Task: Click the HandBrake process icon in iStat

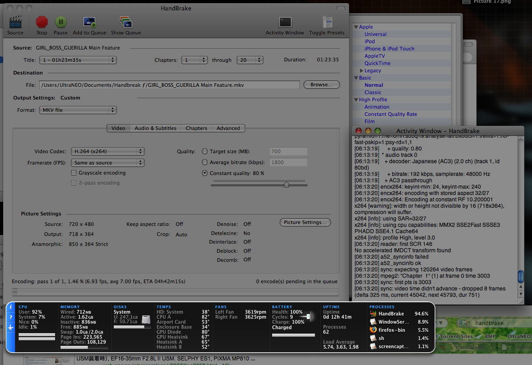Action: tap(373, 314)
